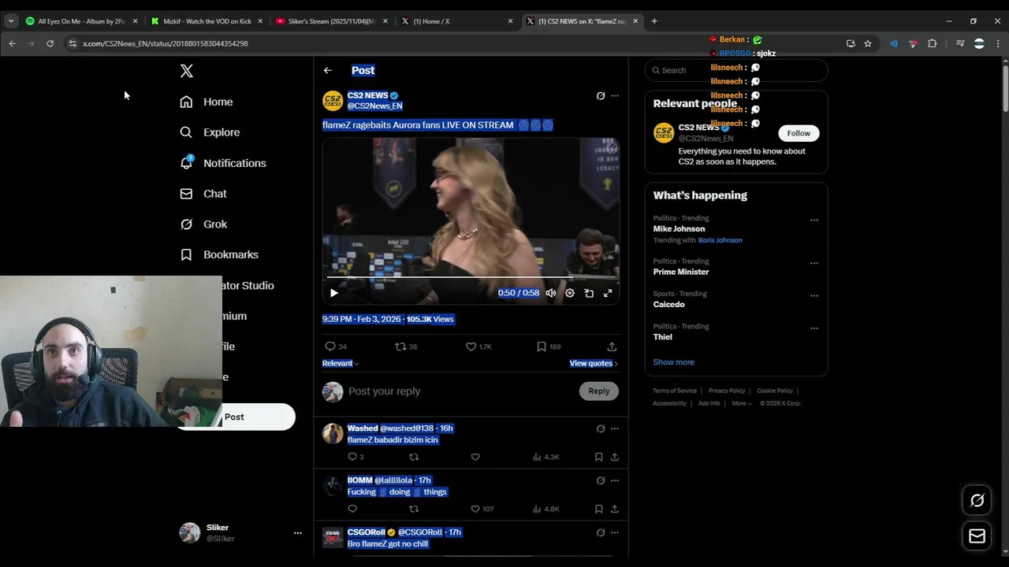
Task: Open the Boris Johnson trending link
Action: (x=720, y=240)
